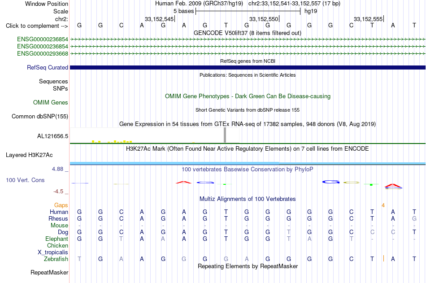Select the Window Position track label

(x=47, y=4)
